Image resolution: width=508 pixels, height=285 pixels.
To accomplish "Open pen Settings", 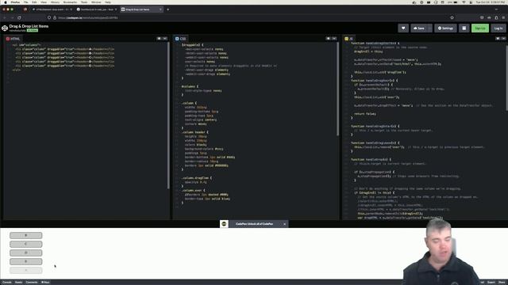I will pyautogui.click(x=445, y=28).
